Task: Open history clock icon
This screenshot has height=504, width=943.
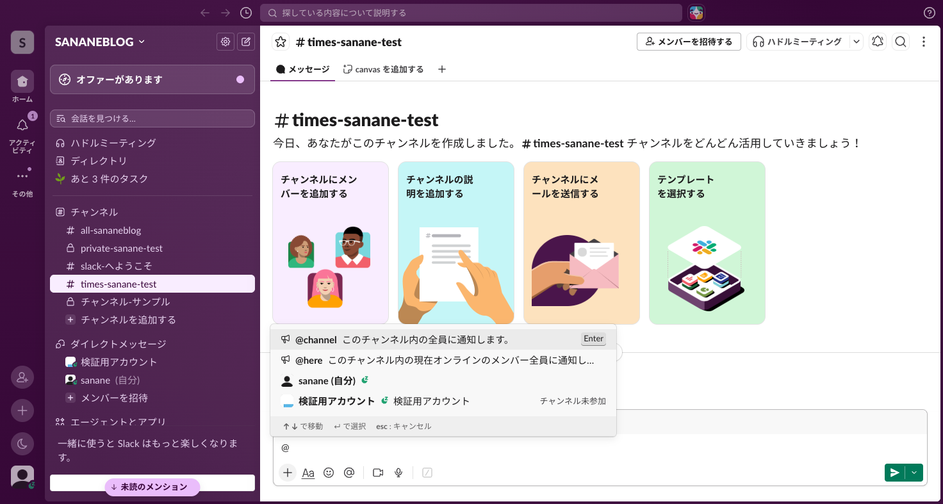Action: pyautogui.click(x=246, y=13)
